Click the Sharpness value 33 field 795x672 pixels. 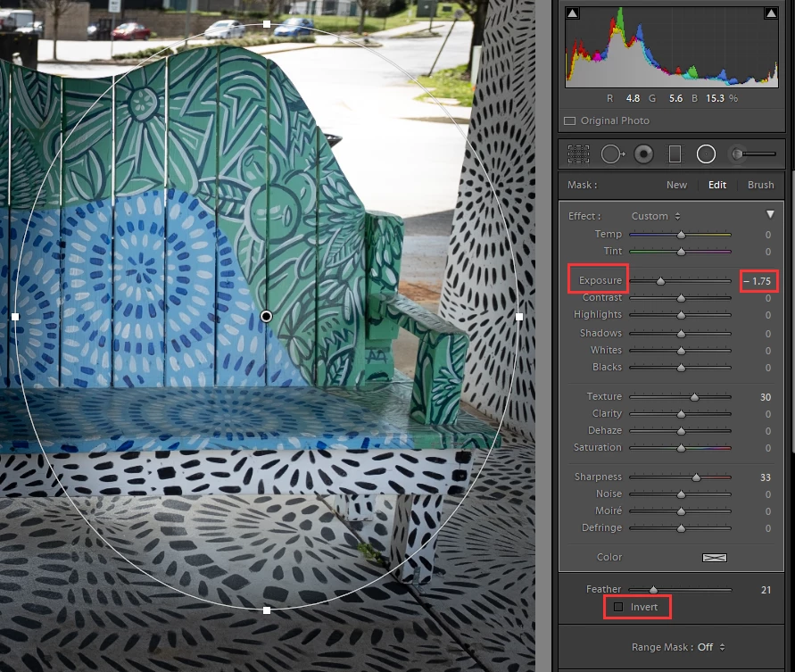[765, 477]
